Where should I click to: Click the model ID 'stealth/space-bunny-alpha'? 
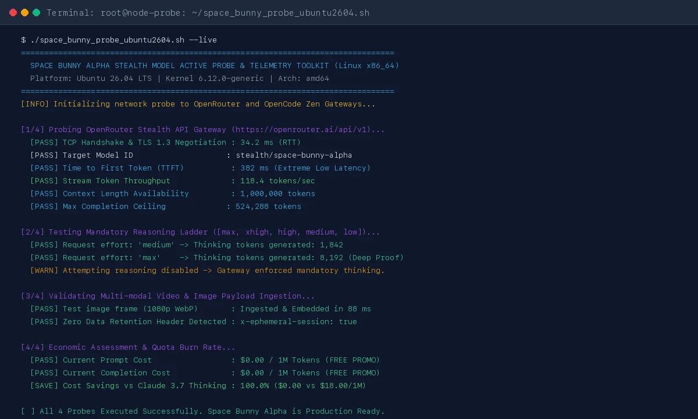(294, 155)
